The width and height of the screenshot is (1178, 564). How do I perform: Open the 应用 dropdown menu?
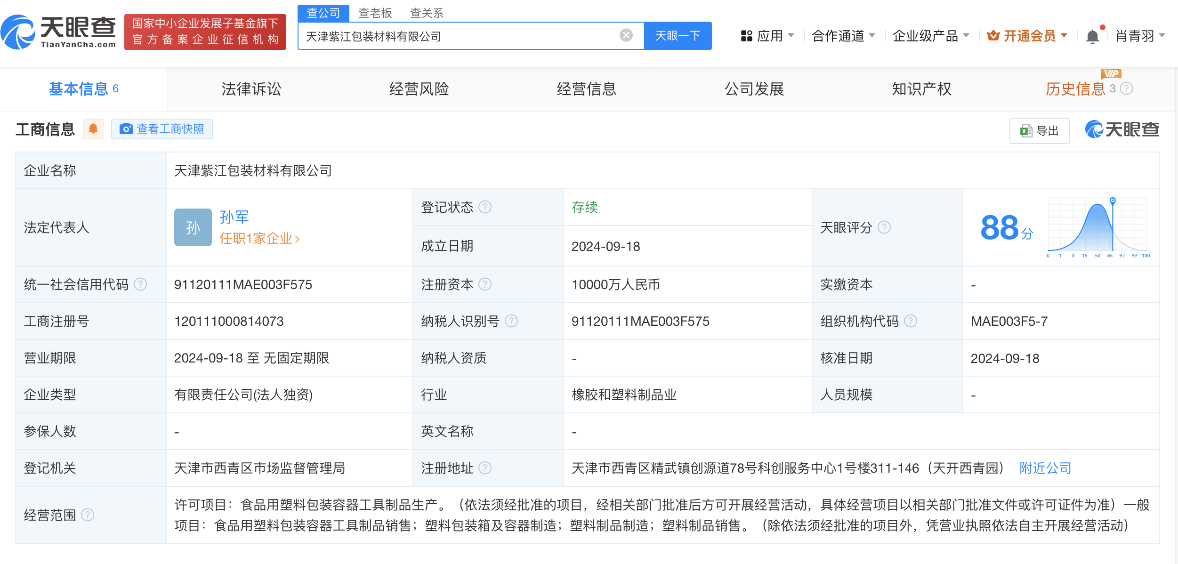point(767,36)
